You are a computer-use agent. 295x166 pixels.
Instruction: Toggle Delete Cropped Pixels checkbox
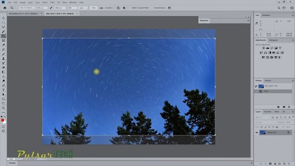[x=130, y=8]
